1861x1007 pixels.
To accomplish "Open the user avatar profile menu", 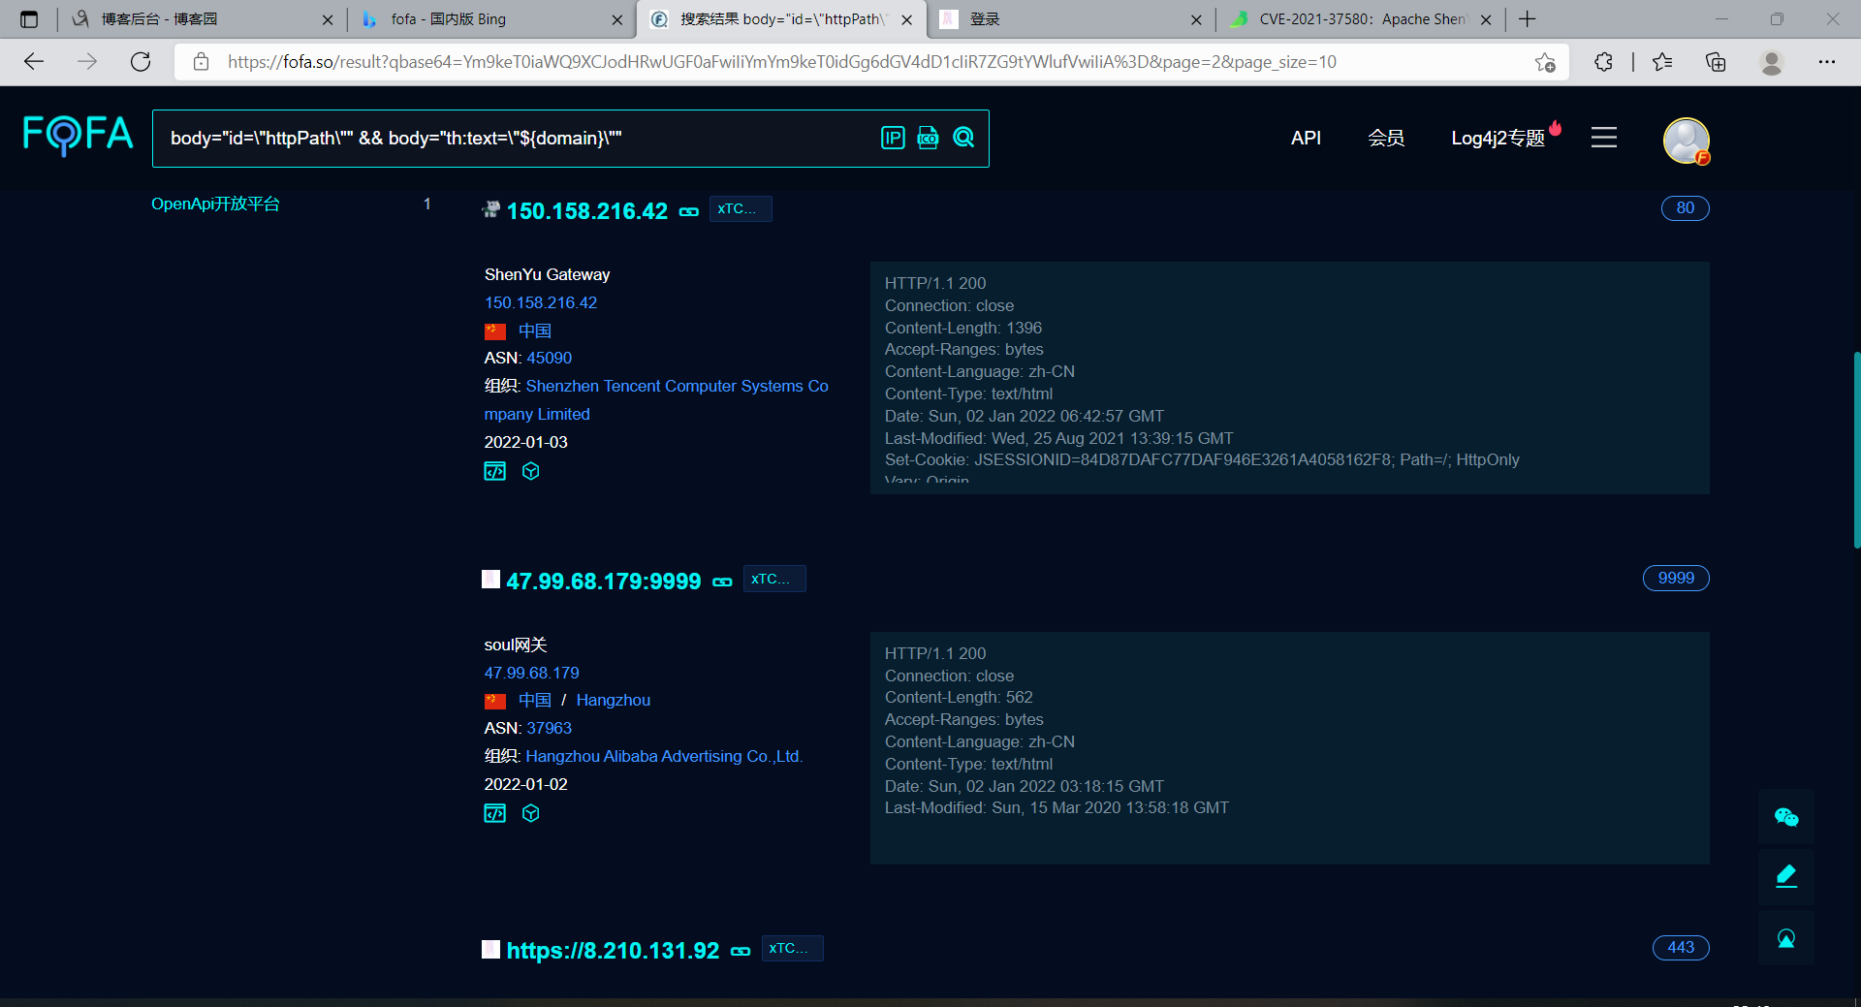I will tap(1687, 141).
